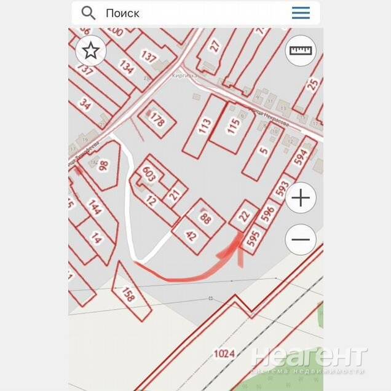Select land parcel 42
The height and width of the screenshot is (391, 391).
pos(191,235)
